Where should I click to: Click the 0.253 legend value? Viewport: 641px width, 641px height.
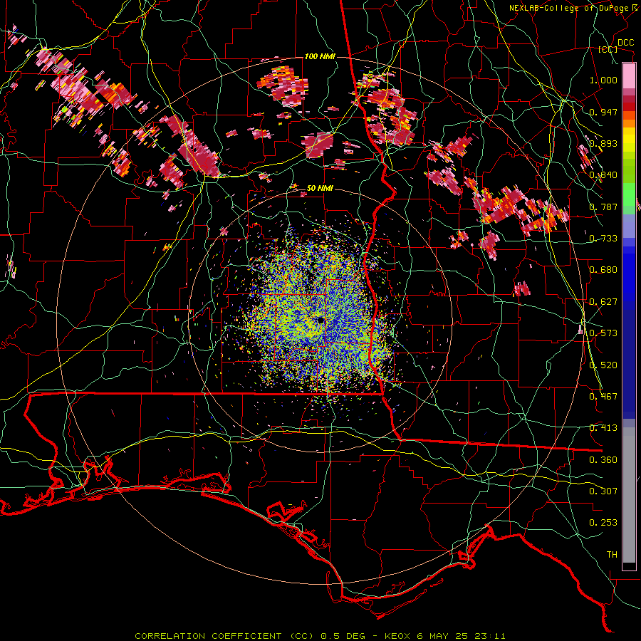(603, 523)
